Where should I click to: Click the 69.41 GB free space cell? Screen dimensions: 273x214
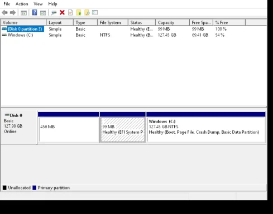coord(200,35)
